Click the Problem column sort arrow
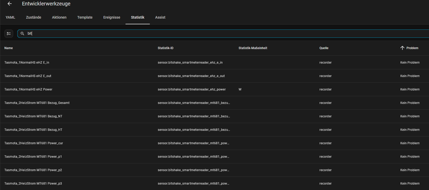Image resolution: width=429 pixels, height=190 pixels. [402, 48]
